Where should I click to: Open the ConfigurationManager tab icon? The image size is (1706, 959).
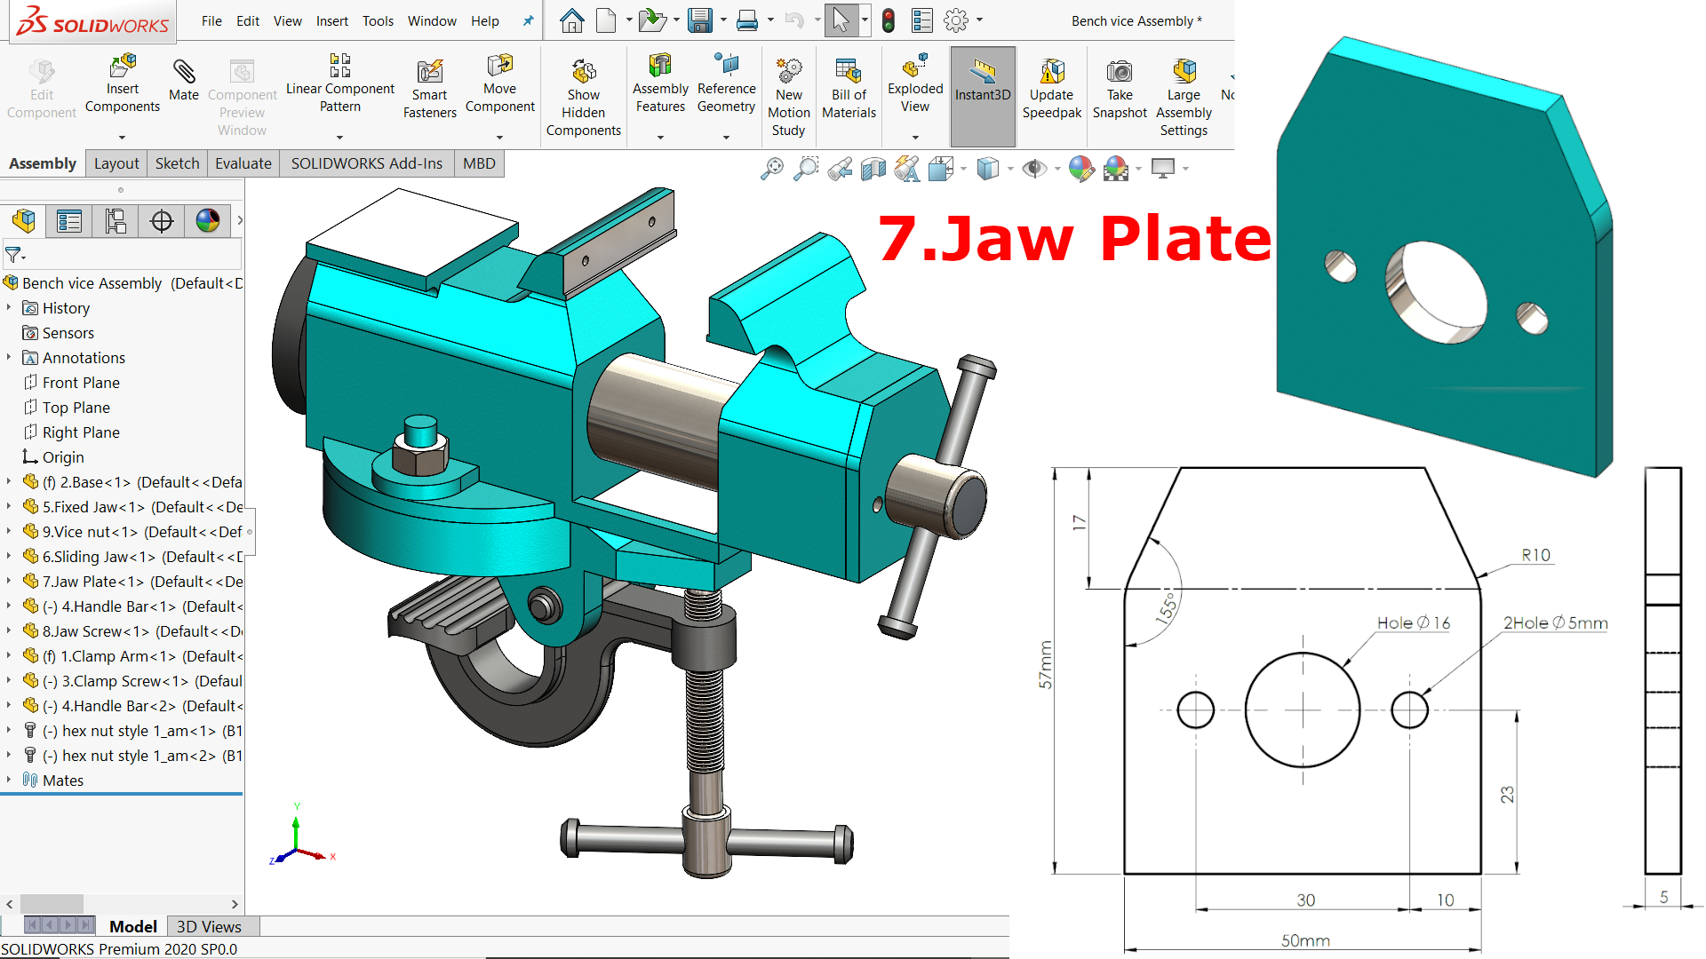pos(116,221)
